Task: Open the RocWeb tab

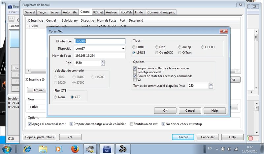Action: coord(126,12)
